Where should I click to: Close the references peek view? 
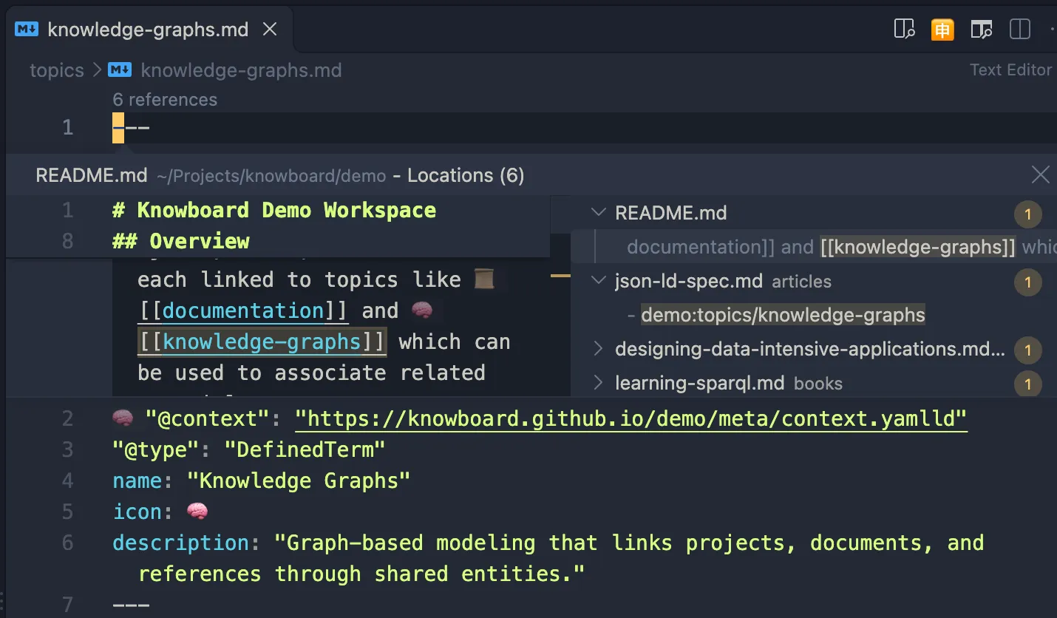[1041, 175]
